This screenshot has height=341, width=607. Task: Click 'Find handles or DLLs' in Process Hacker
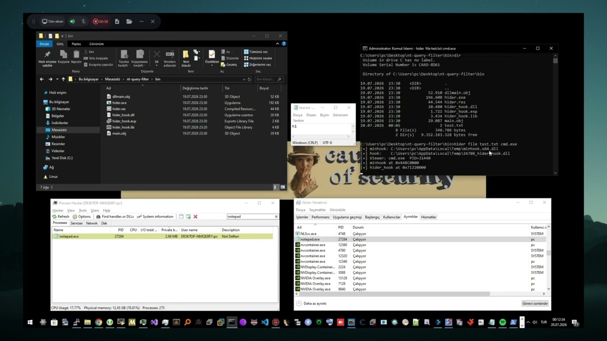coord(115,216)
